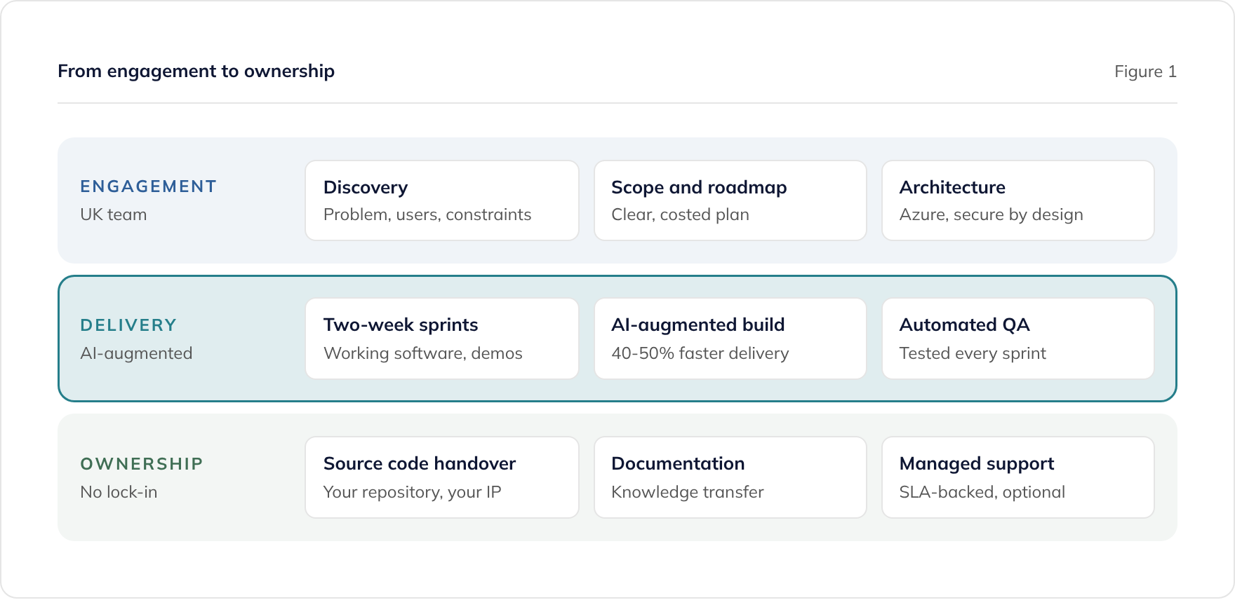Select the Scope and roadmap card
The height and width of the screenshot is (600, 1235).
(x=730, y=200)
